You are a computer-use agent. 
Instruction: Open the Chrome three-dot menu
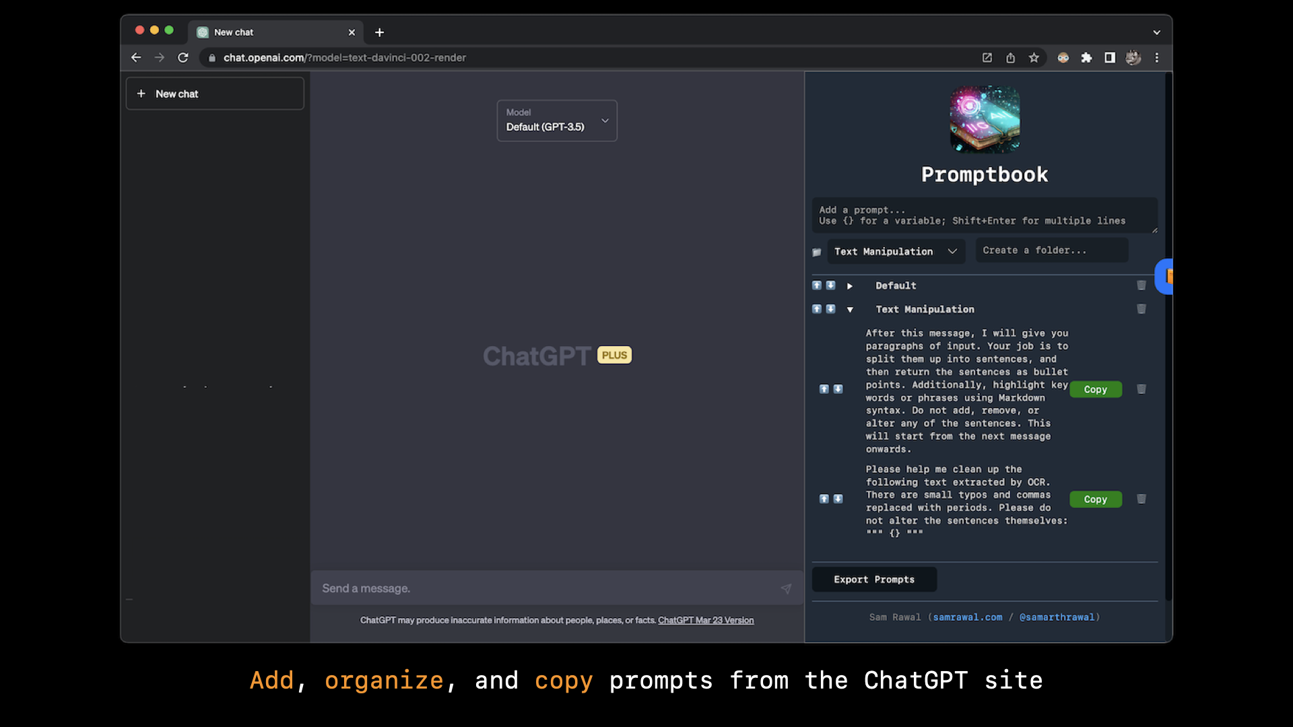pos(1157,58)
